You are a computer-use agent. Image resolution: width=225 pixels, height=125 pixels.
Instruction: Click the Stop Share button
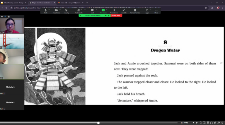116,16
